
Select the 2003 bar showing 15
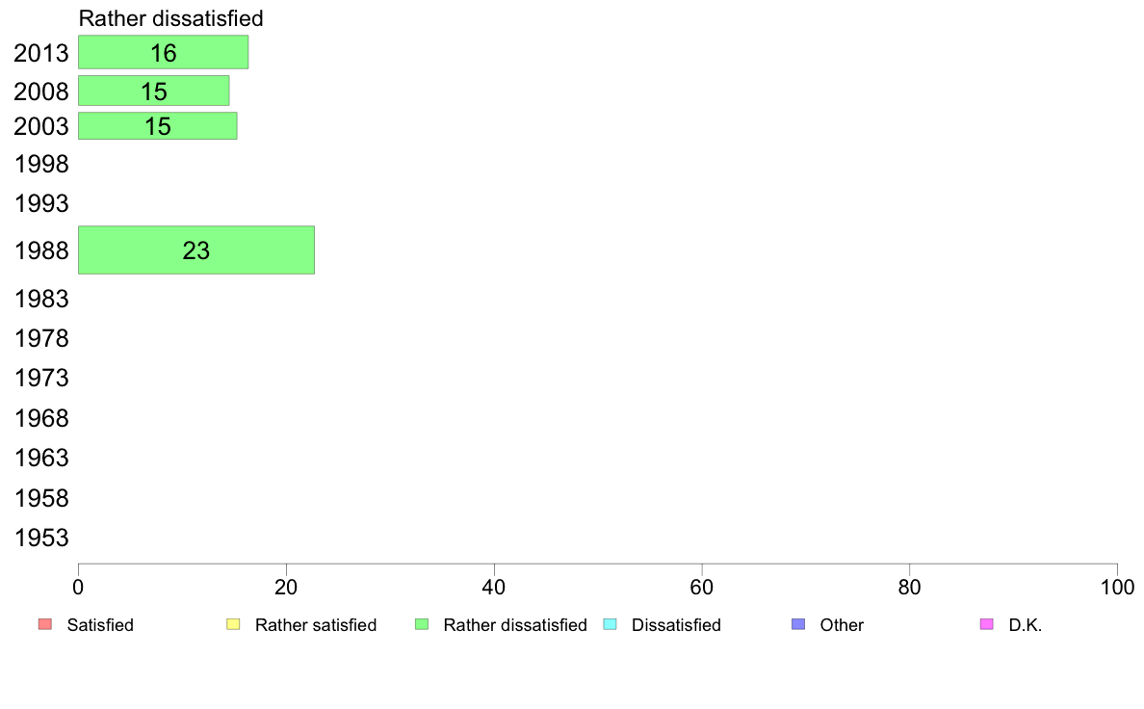[x=158, y=125]
